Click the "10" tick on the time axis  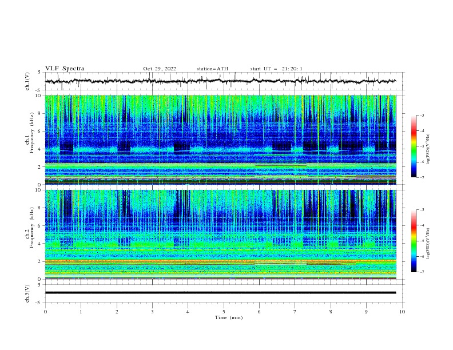[x=402, y=312]
